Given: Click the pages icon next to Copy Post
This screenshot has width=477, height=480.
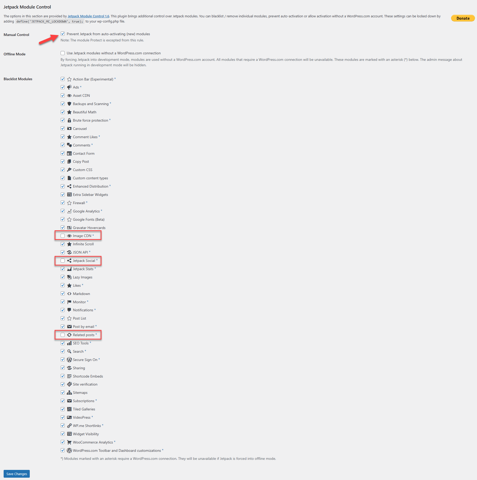Looking at the screenshot, I should click(x=69, y=161).
